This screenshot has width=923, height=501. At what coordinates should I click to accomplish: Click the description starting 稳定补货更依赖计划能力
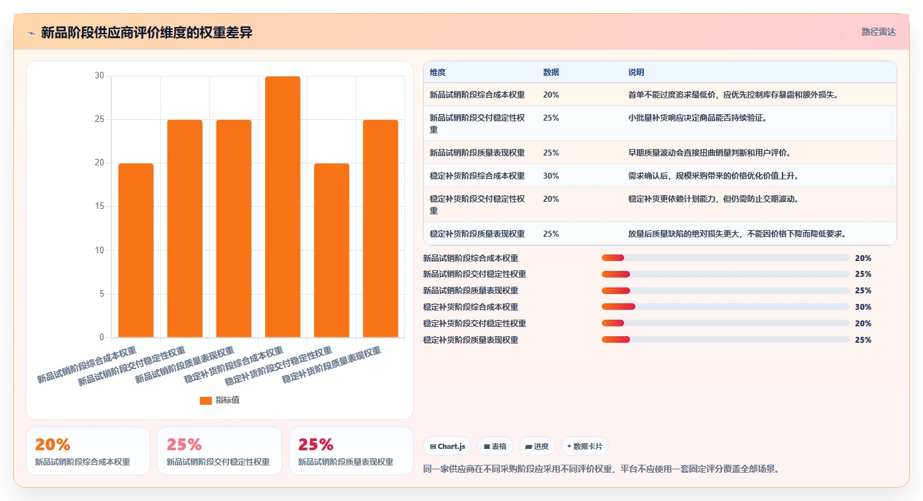click(x=713, y=199)
